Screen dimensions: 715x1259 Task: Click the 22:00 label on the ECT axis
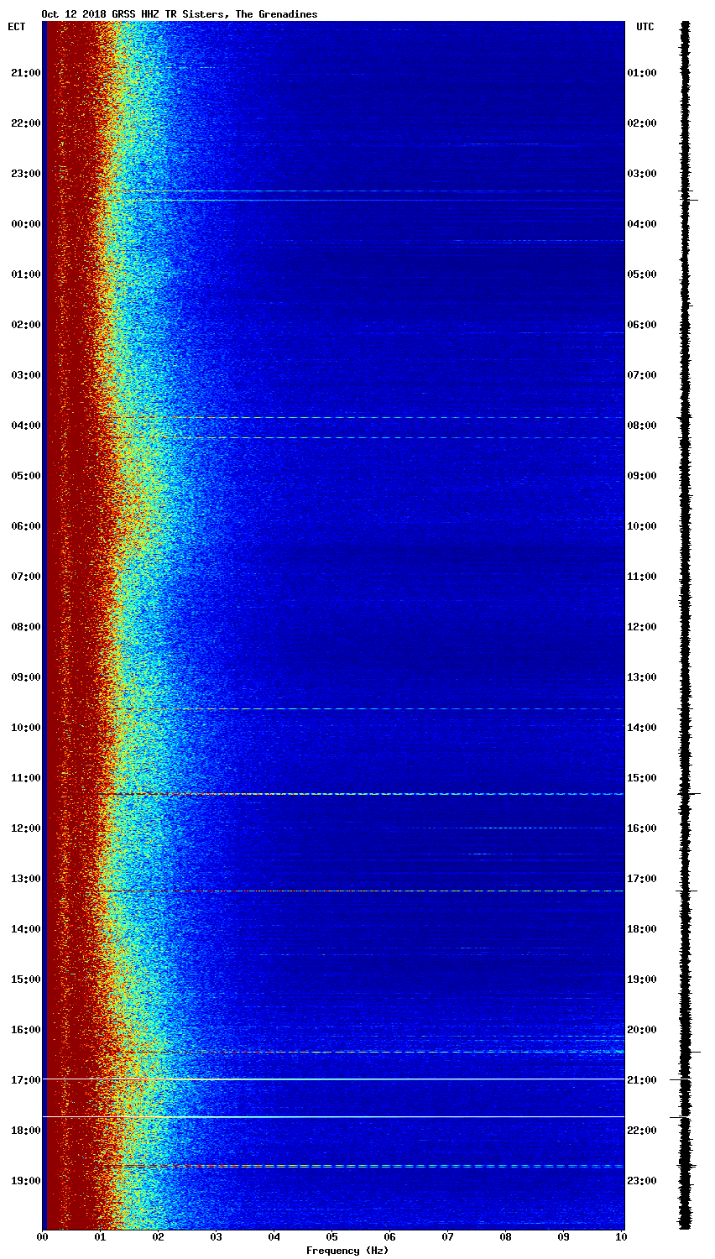25,123
